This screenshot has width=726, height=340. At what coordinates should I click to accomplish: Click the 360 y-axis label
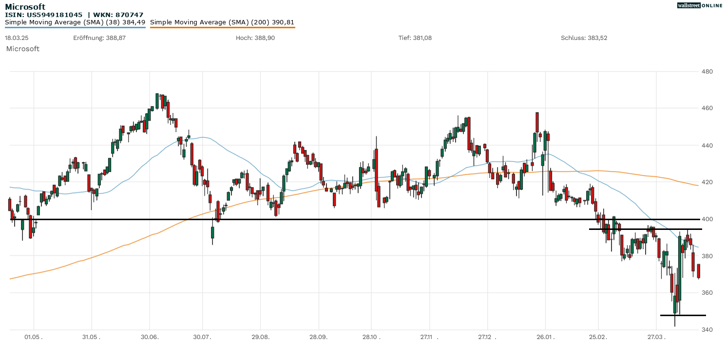pos(707,293)
